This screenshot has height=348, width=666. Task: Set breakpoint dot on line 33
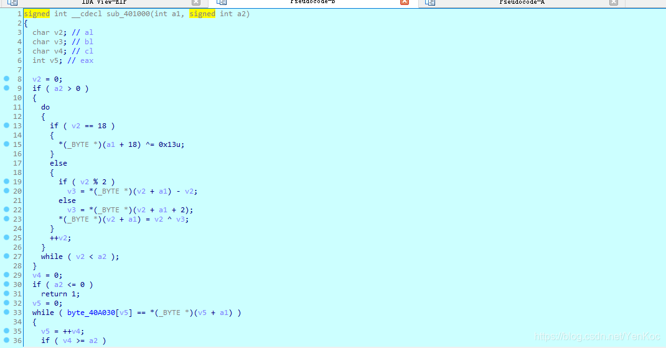click(x=6, y=313)
